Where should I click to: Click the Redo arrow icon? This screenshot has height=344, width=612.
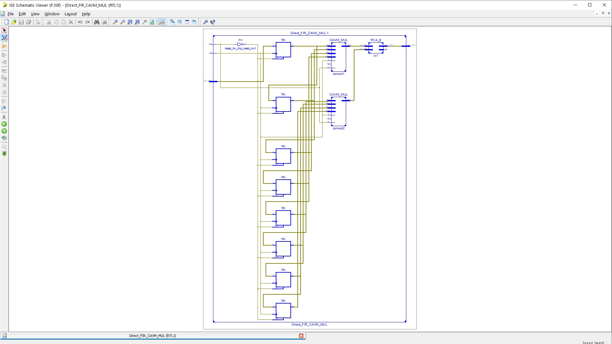(x=87, y=22)
